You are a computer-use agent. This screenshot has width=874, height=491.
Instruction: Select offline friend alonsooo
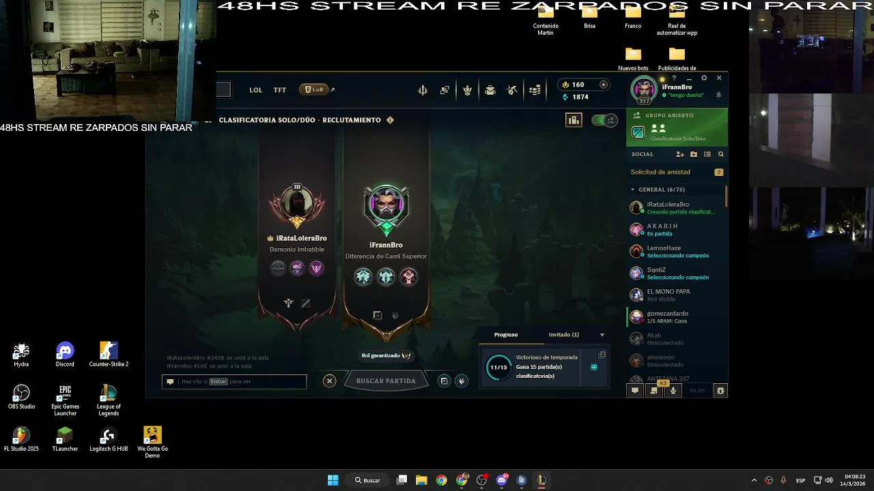click(677, 361)
